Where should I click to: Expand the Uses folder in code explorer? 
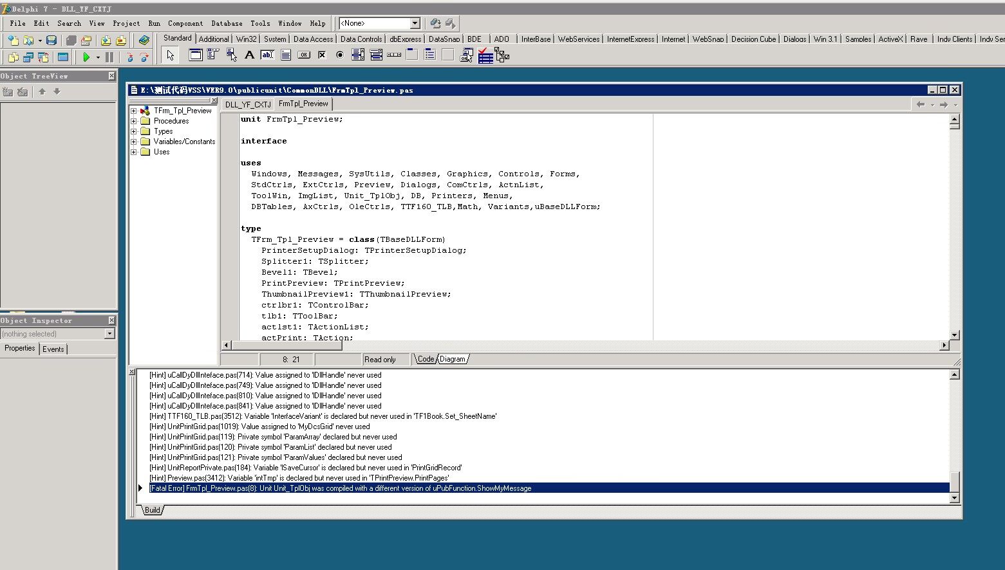tap(134, 152)
